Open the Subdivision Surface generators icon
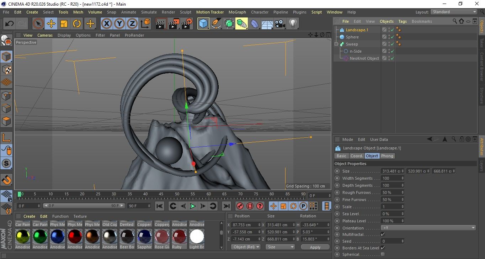The image size is (485, 259). [229, 24]
